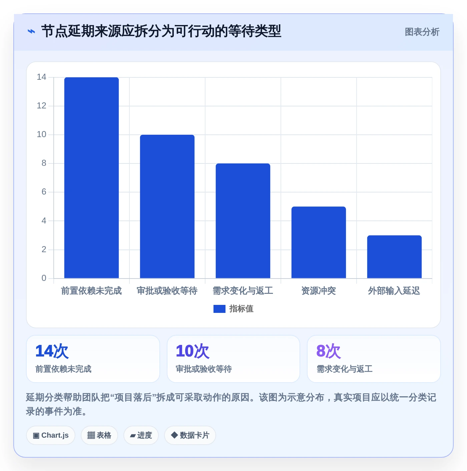Click the lightning icon beside the title
Image resolution: width=467 pixels, height=471 pixels.
(31, 32)
